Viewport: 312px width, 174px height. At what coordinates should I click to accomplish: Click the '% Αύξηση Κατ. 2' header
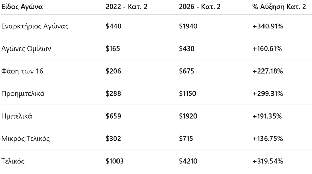(x=279, y=7)
